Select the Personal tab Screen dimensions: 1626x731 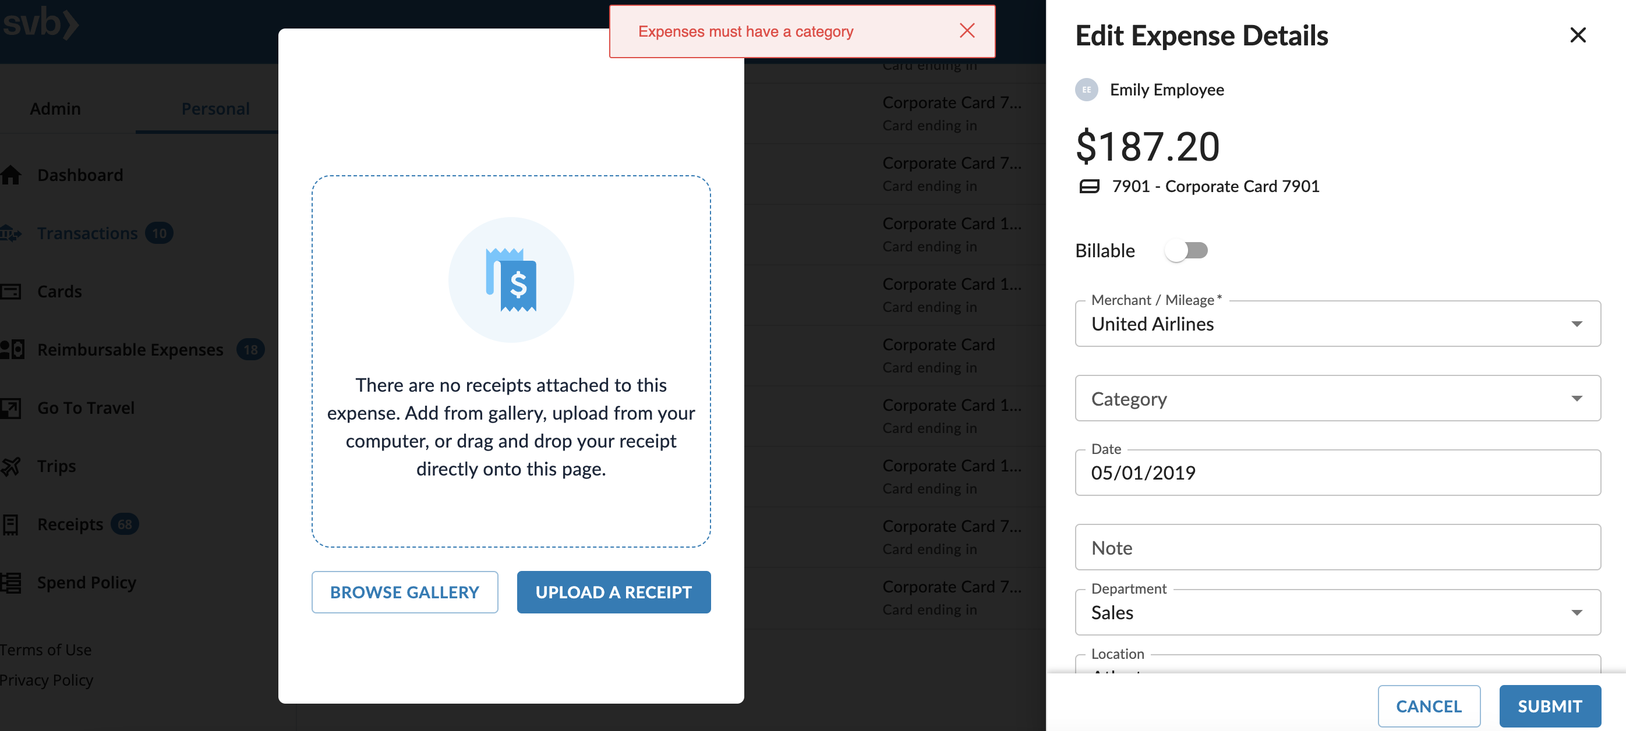pos(215,108)
